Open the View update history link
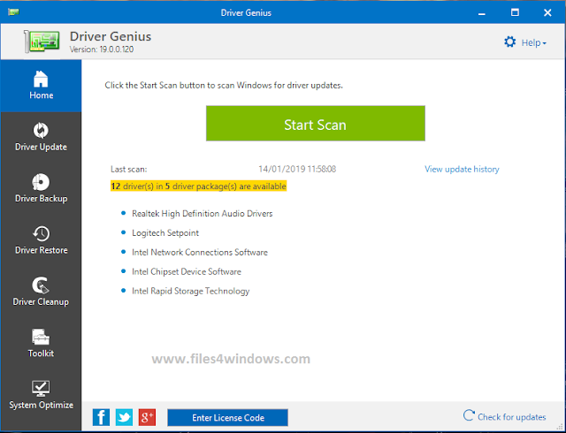The width and height of the screenshot is (566, 433). [462, 170]
